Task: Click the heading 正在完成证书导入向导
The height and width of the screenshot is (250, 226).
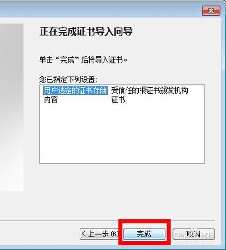Action: click(x=86, y=31)
